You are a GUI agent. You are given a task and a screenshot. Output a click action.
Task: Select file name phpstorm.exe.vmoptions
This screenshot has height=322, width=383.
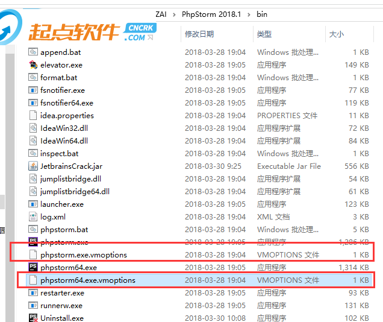(84, 255)
